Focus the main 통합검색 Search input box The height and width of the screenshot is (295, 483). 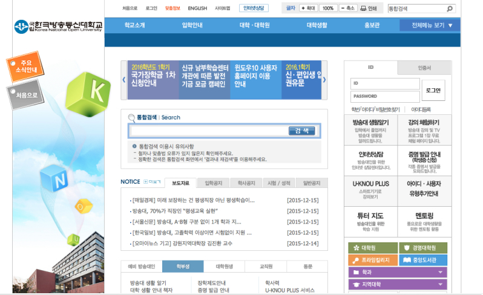209,131
